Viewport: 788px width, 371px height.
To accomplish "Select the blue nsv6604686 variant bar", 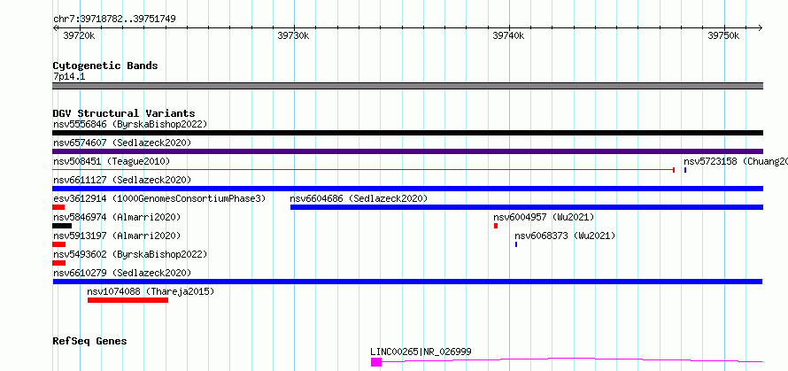I will [527, 207].
